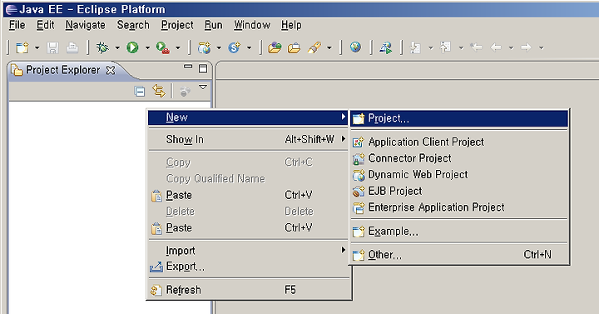Choose Refresh from context menu
This screenshot has height=314, width=599.
coord(248,291)
